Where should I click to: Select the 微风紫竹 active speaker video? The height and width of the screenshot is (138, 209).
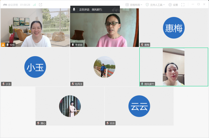coord(173,67)
